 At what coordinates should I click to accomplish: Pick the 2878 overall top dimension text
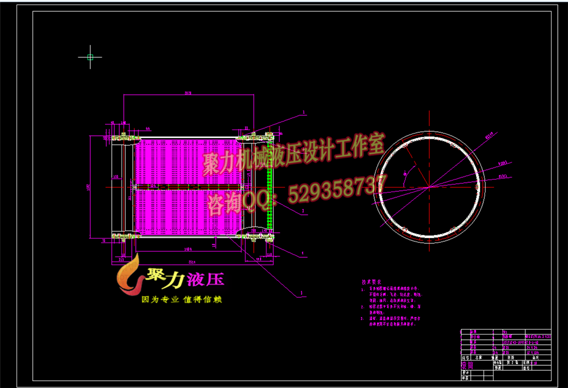[x=187, y=93]
